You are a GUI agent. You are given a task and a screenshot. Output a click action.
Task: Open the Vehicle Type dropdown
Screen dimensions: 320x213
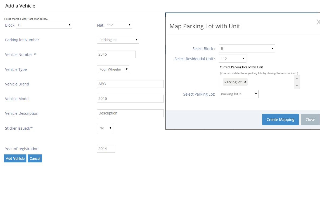coord(113,69)
